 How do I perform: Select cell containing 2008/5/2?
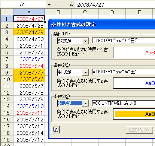(29, 53)
